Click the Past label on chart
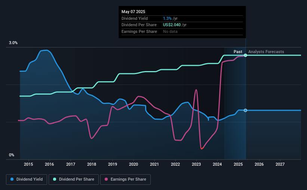This screenshot has height=190, width=307. [x=238, y=52]
